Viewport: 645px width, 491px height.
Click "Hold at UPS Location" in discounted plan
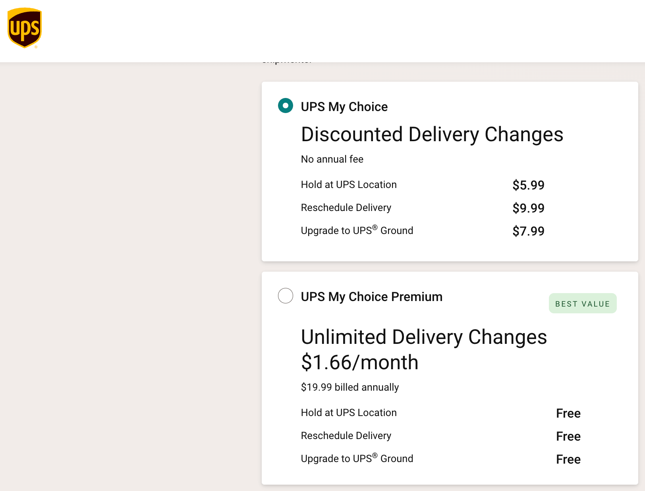point(349,184)
